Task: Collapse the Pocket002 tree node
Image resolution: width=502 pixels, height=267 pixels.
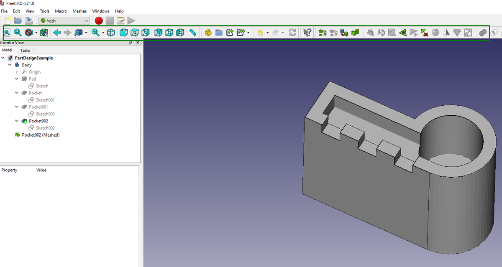Action: coord(17,121)
